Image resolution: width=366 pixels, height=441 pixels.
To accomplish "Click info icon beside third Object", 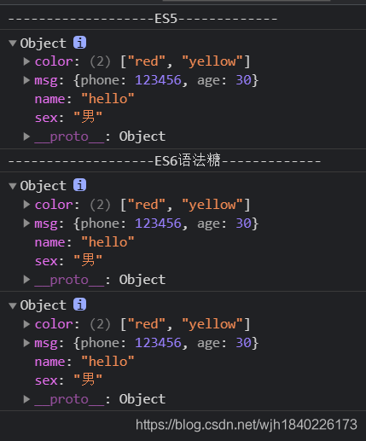I will pyautogui.click(x=79, y=305).
